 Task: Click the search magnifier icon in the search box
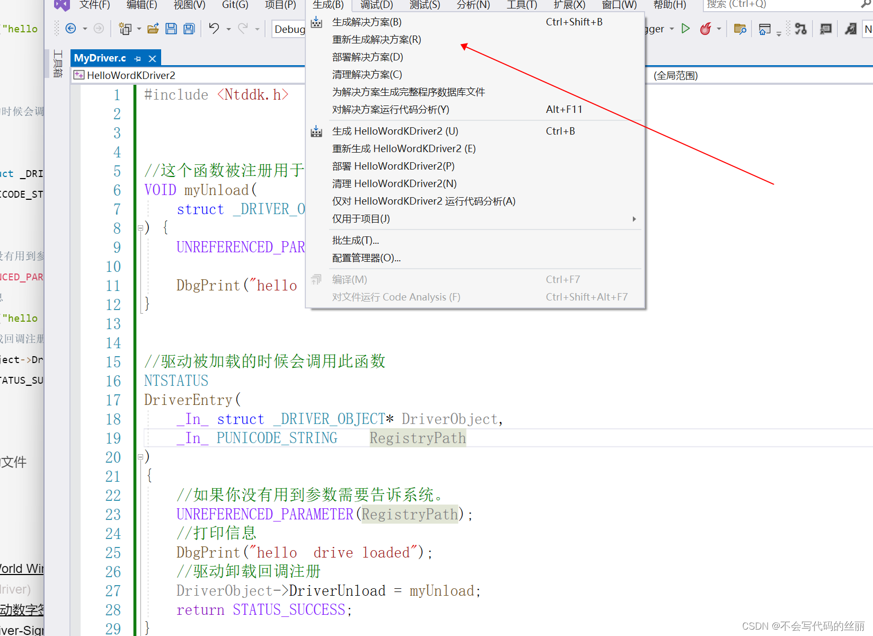click(x=867, y=4)
